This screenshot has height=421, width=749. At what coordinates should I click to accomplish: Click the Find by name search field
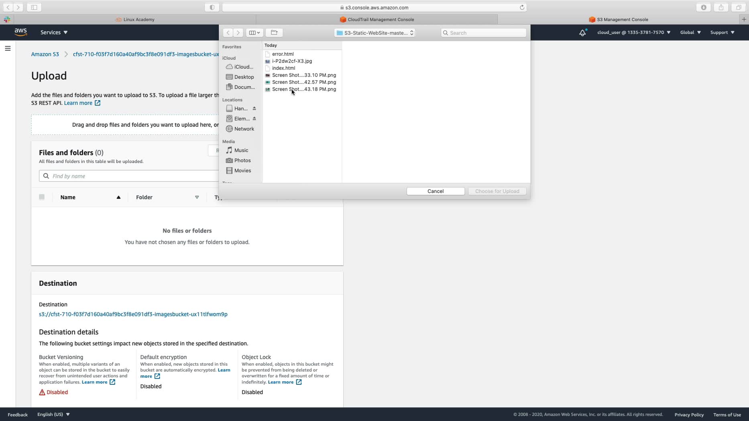coord(129,176)
